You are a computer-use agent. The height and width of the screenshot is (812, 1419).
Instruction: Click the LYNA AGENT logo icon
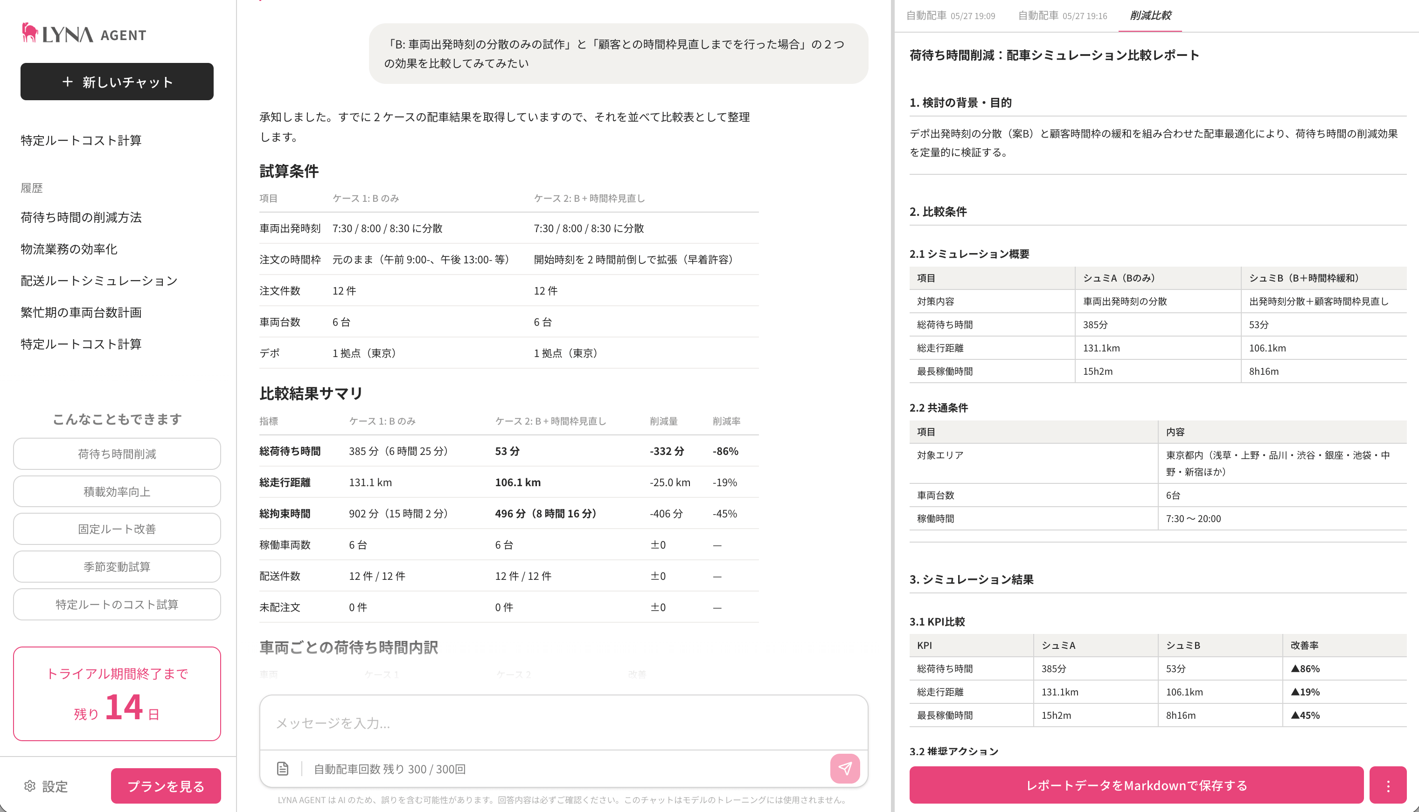(x=29, y=33)
